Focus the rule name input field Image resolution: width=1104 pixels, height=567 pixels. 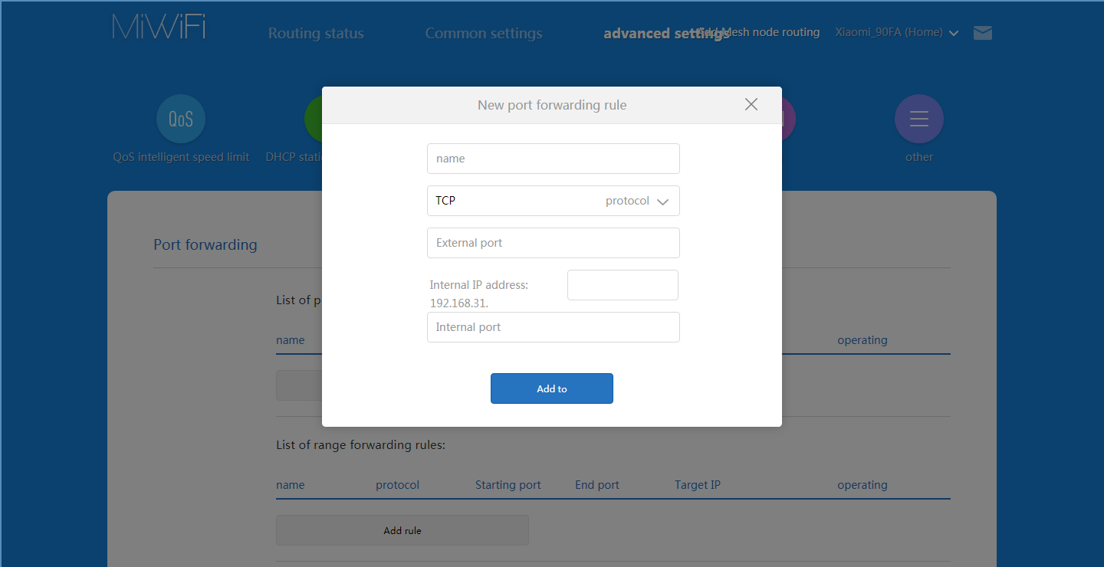point(553,159)
